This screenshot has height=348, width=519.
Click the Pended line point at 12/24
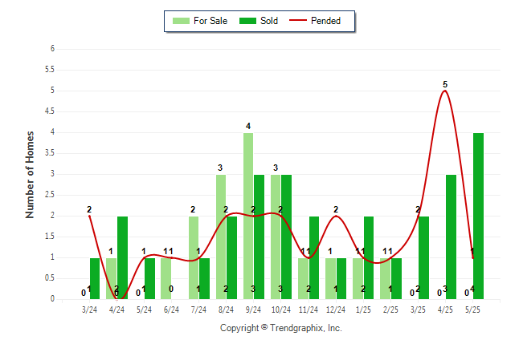[x=336, y=216]
